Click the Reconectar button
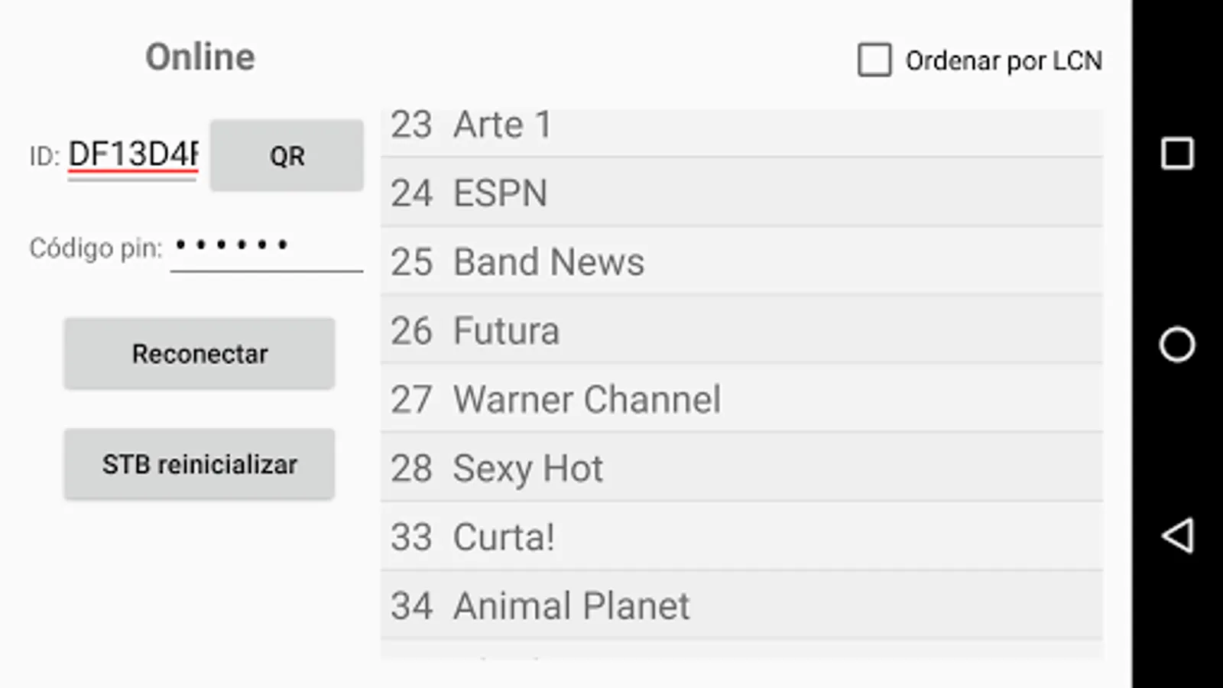The width and height of the screenshot is (1223, 688). tap(200, 354)
